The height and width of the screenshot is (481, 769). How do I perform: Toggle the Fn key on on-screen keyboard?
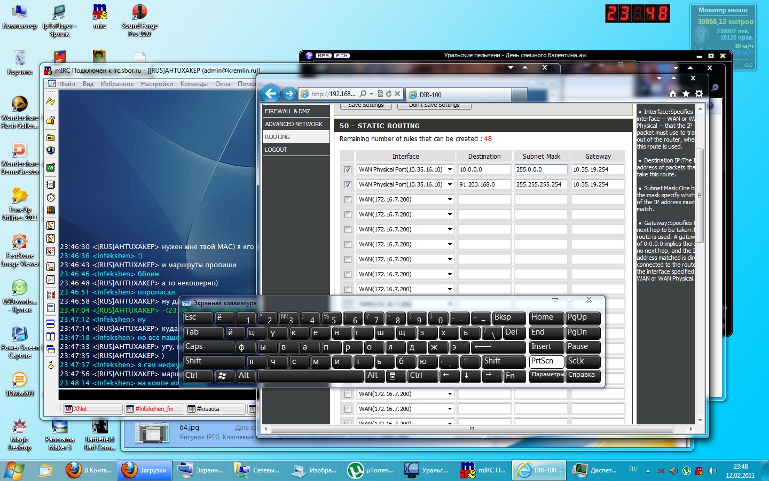(x=514, y=376)
